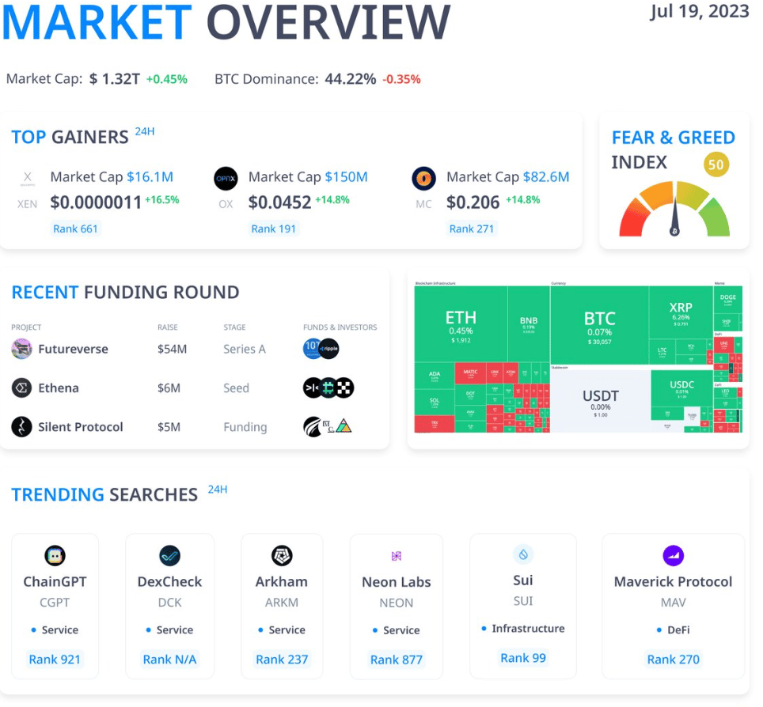This screenshot has width=763, height=707.
Task: Select the red MATIC tile in heatmap
Action: coord(470,373)
